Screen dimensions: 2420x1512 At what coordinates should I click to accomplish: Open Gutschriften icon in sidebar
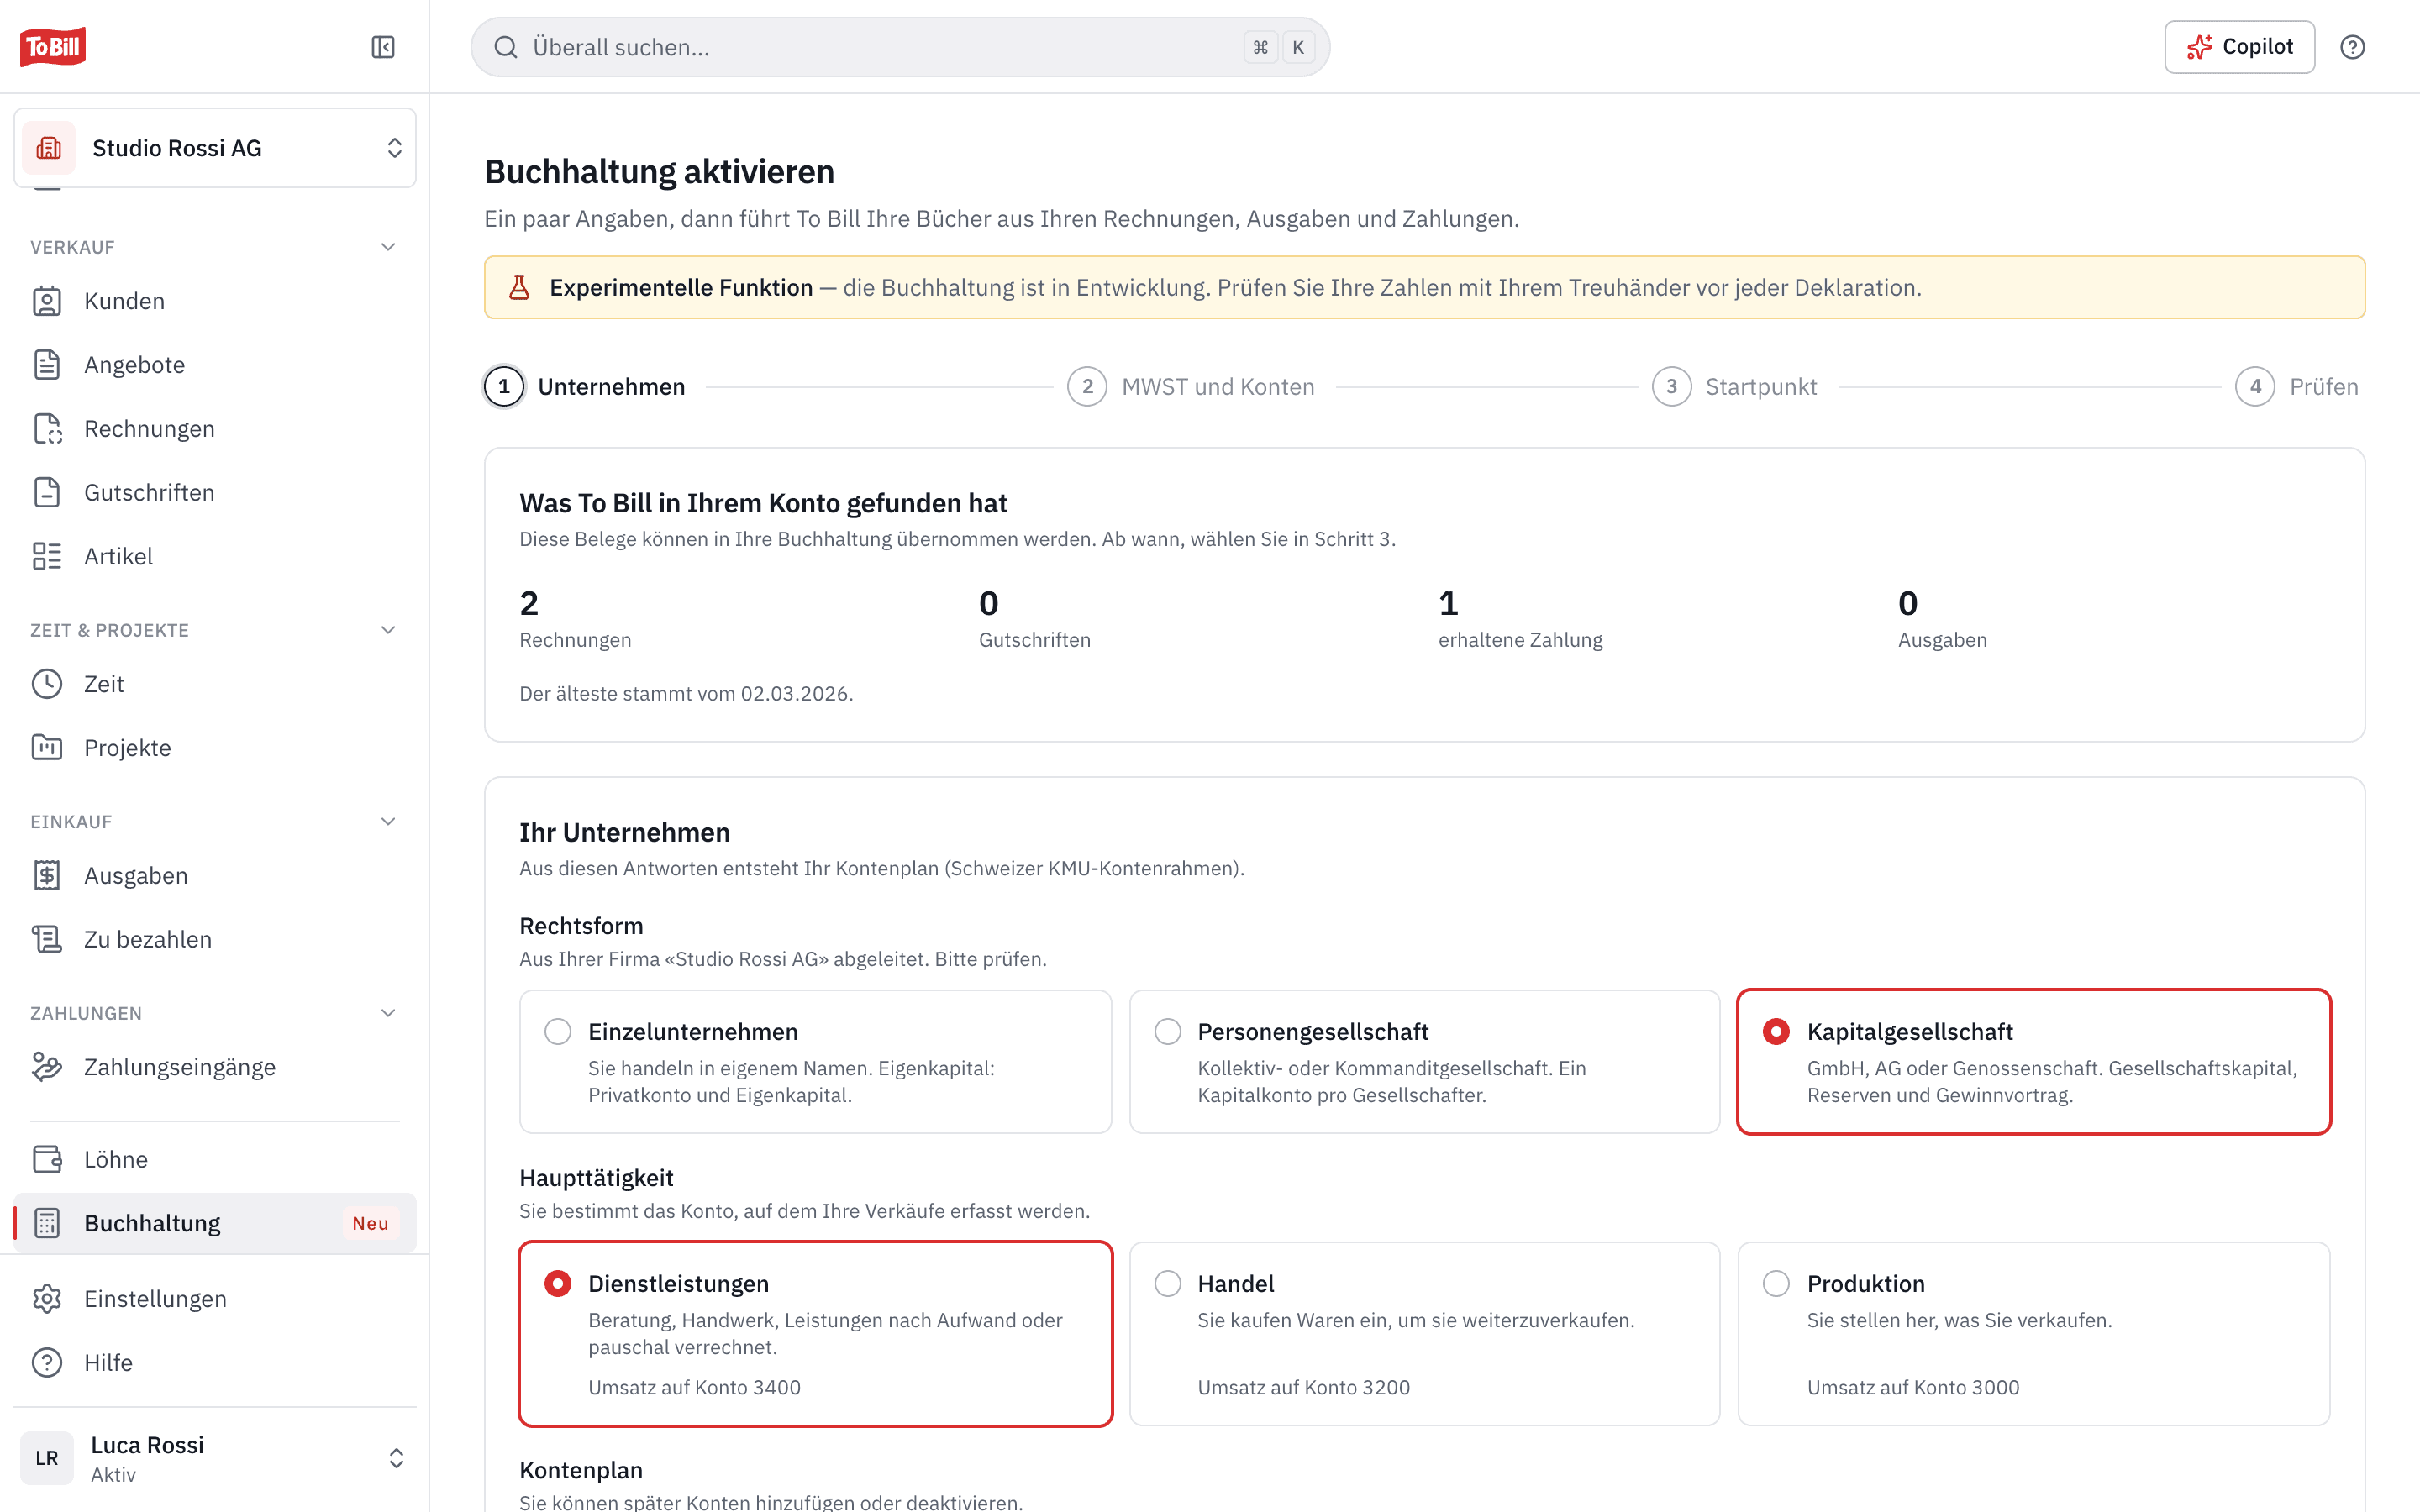click(x=47, y=493)
